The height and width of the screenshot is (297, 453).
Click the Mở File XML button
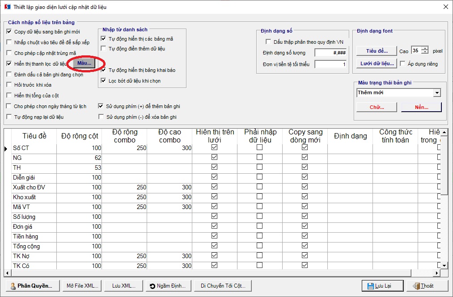point(82,286)
